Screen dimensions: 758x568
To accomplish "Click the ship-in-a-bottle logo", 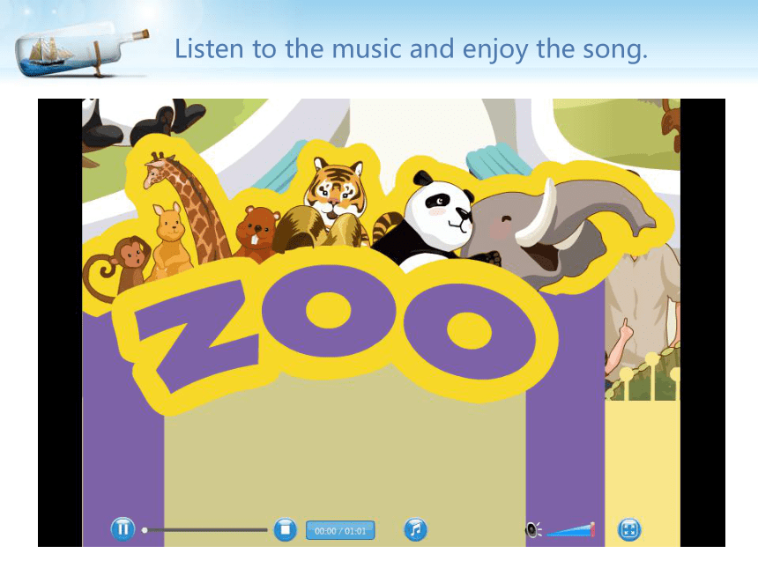I will point(81,52).
